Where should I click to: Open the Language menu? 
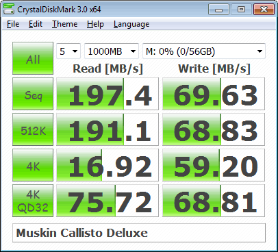point(131,24)
